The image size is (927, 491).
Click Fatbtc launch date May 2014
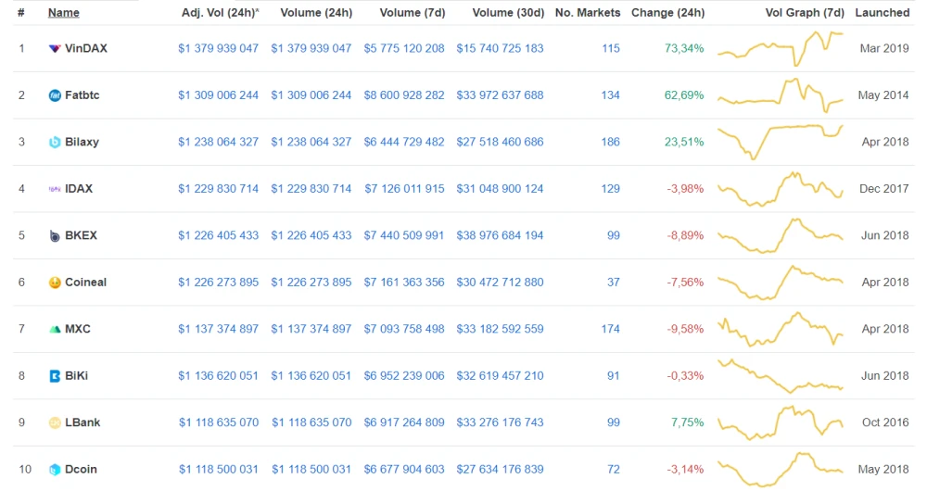point(883,95)
